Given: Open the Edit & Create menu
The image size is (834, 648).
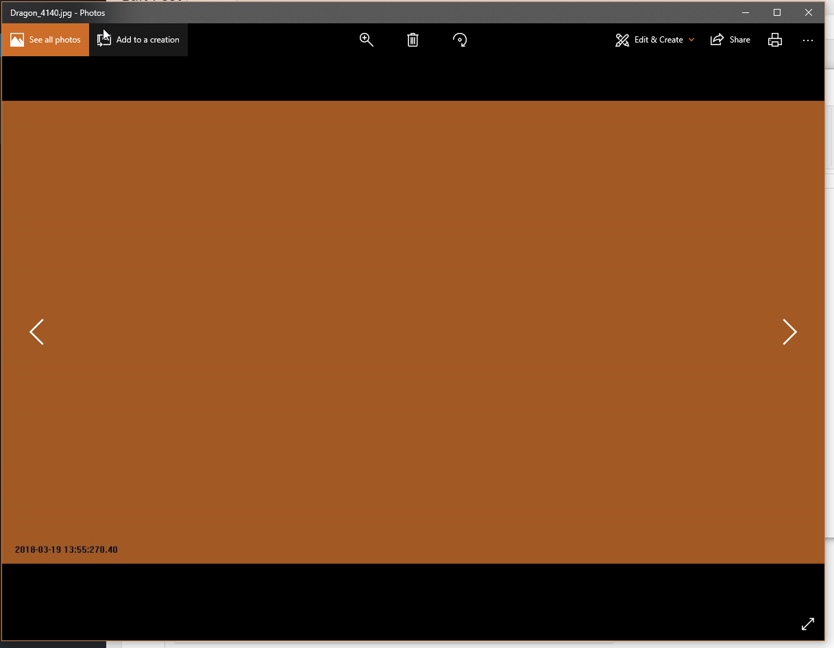Looking at the screenshot, I should click(650, 40).
